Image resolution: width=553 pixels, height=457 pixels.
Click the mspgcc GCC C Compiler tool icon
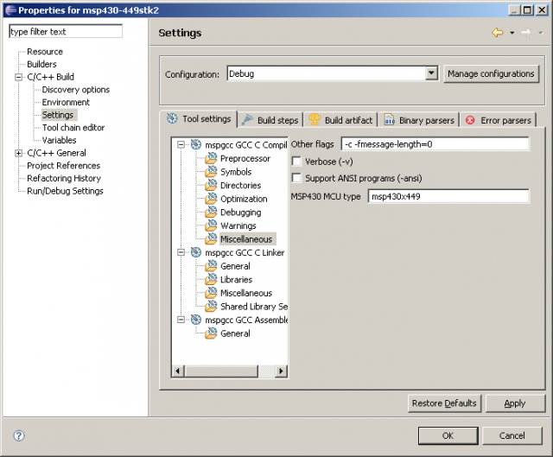click(196, 144)
